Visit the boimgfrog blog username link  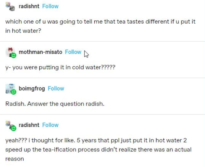(x=32, y=88)
